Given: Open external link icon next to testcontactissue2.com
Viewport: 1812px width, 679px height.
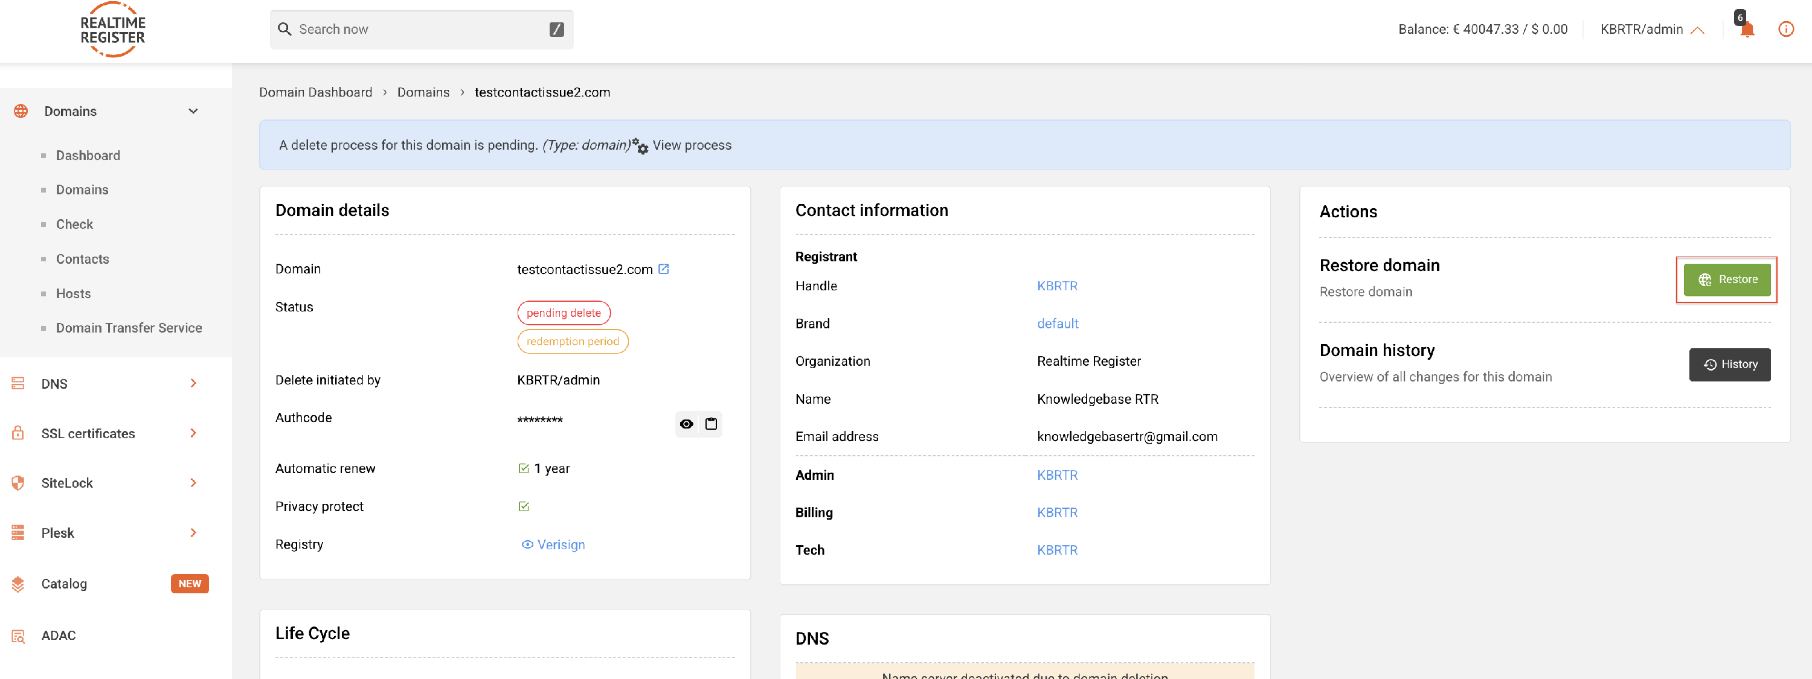Looking at the screenshot, I should pos(663,269).
